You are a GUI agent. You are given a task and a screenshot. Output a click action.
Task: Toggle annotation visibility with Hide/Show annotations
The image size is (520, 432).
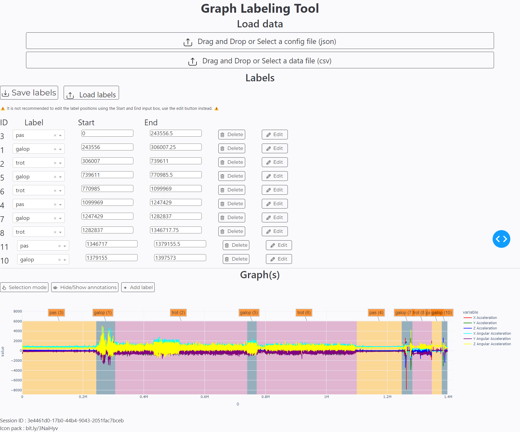click(84, 287)
